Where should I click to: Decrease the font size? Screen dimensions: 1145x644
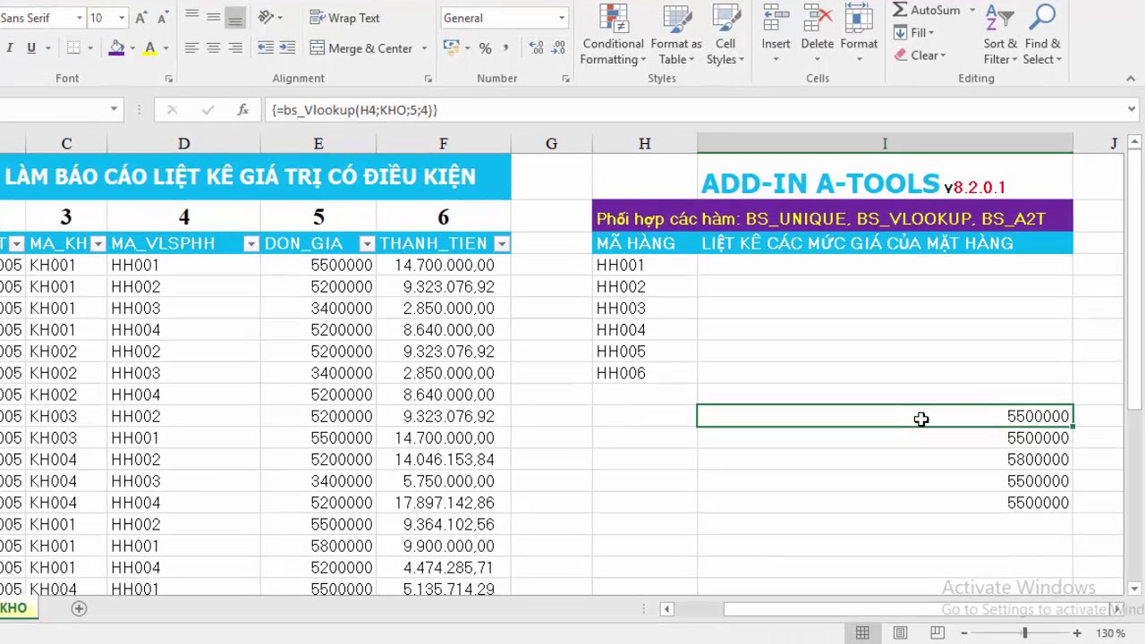[x=161, y=18]
